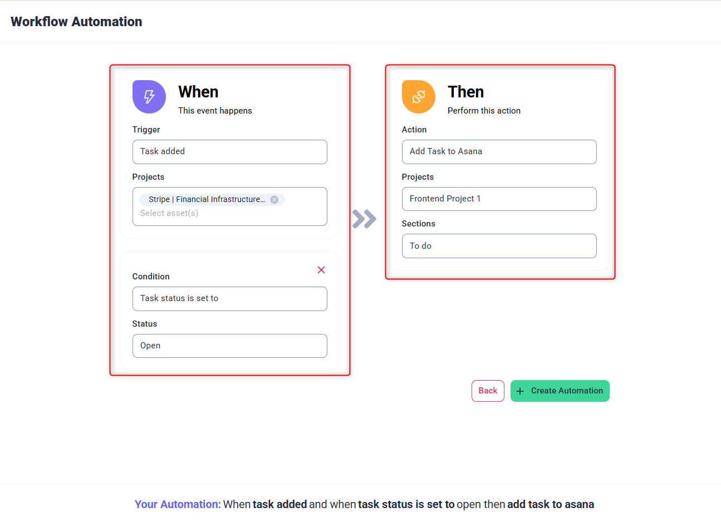This screenshot has height=522, width=721.
Task: Click the Then card heading
Action: (465, 92)
